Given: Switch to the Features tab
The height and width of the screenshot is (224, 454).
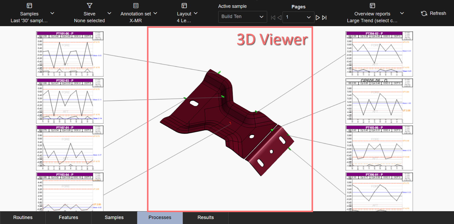Looking at the screenshot, I should coord(68,217).
